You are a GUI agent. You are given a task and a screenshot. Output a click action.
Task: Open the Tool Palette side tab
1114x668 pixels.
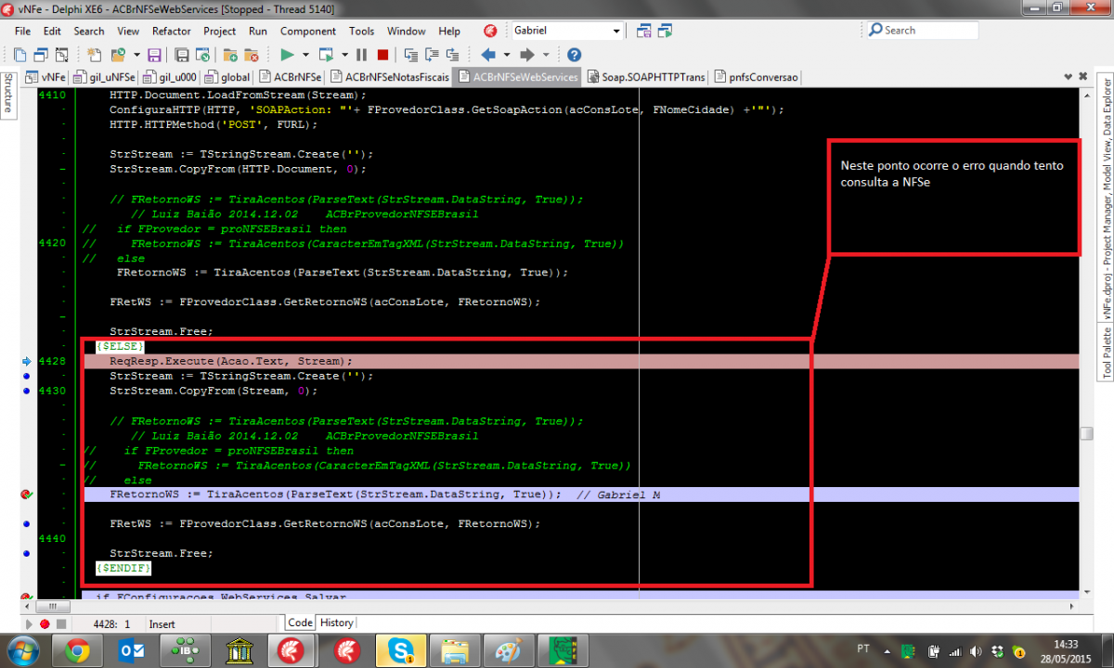pyautogui.click(x=1106, y=353)
